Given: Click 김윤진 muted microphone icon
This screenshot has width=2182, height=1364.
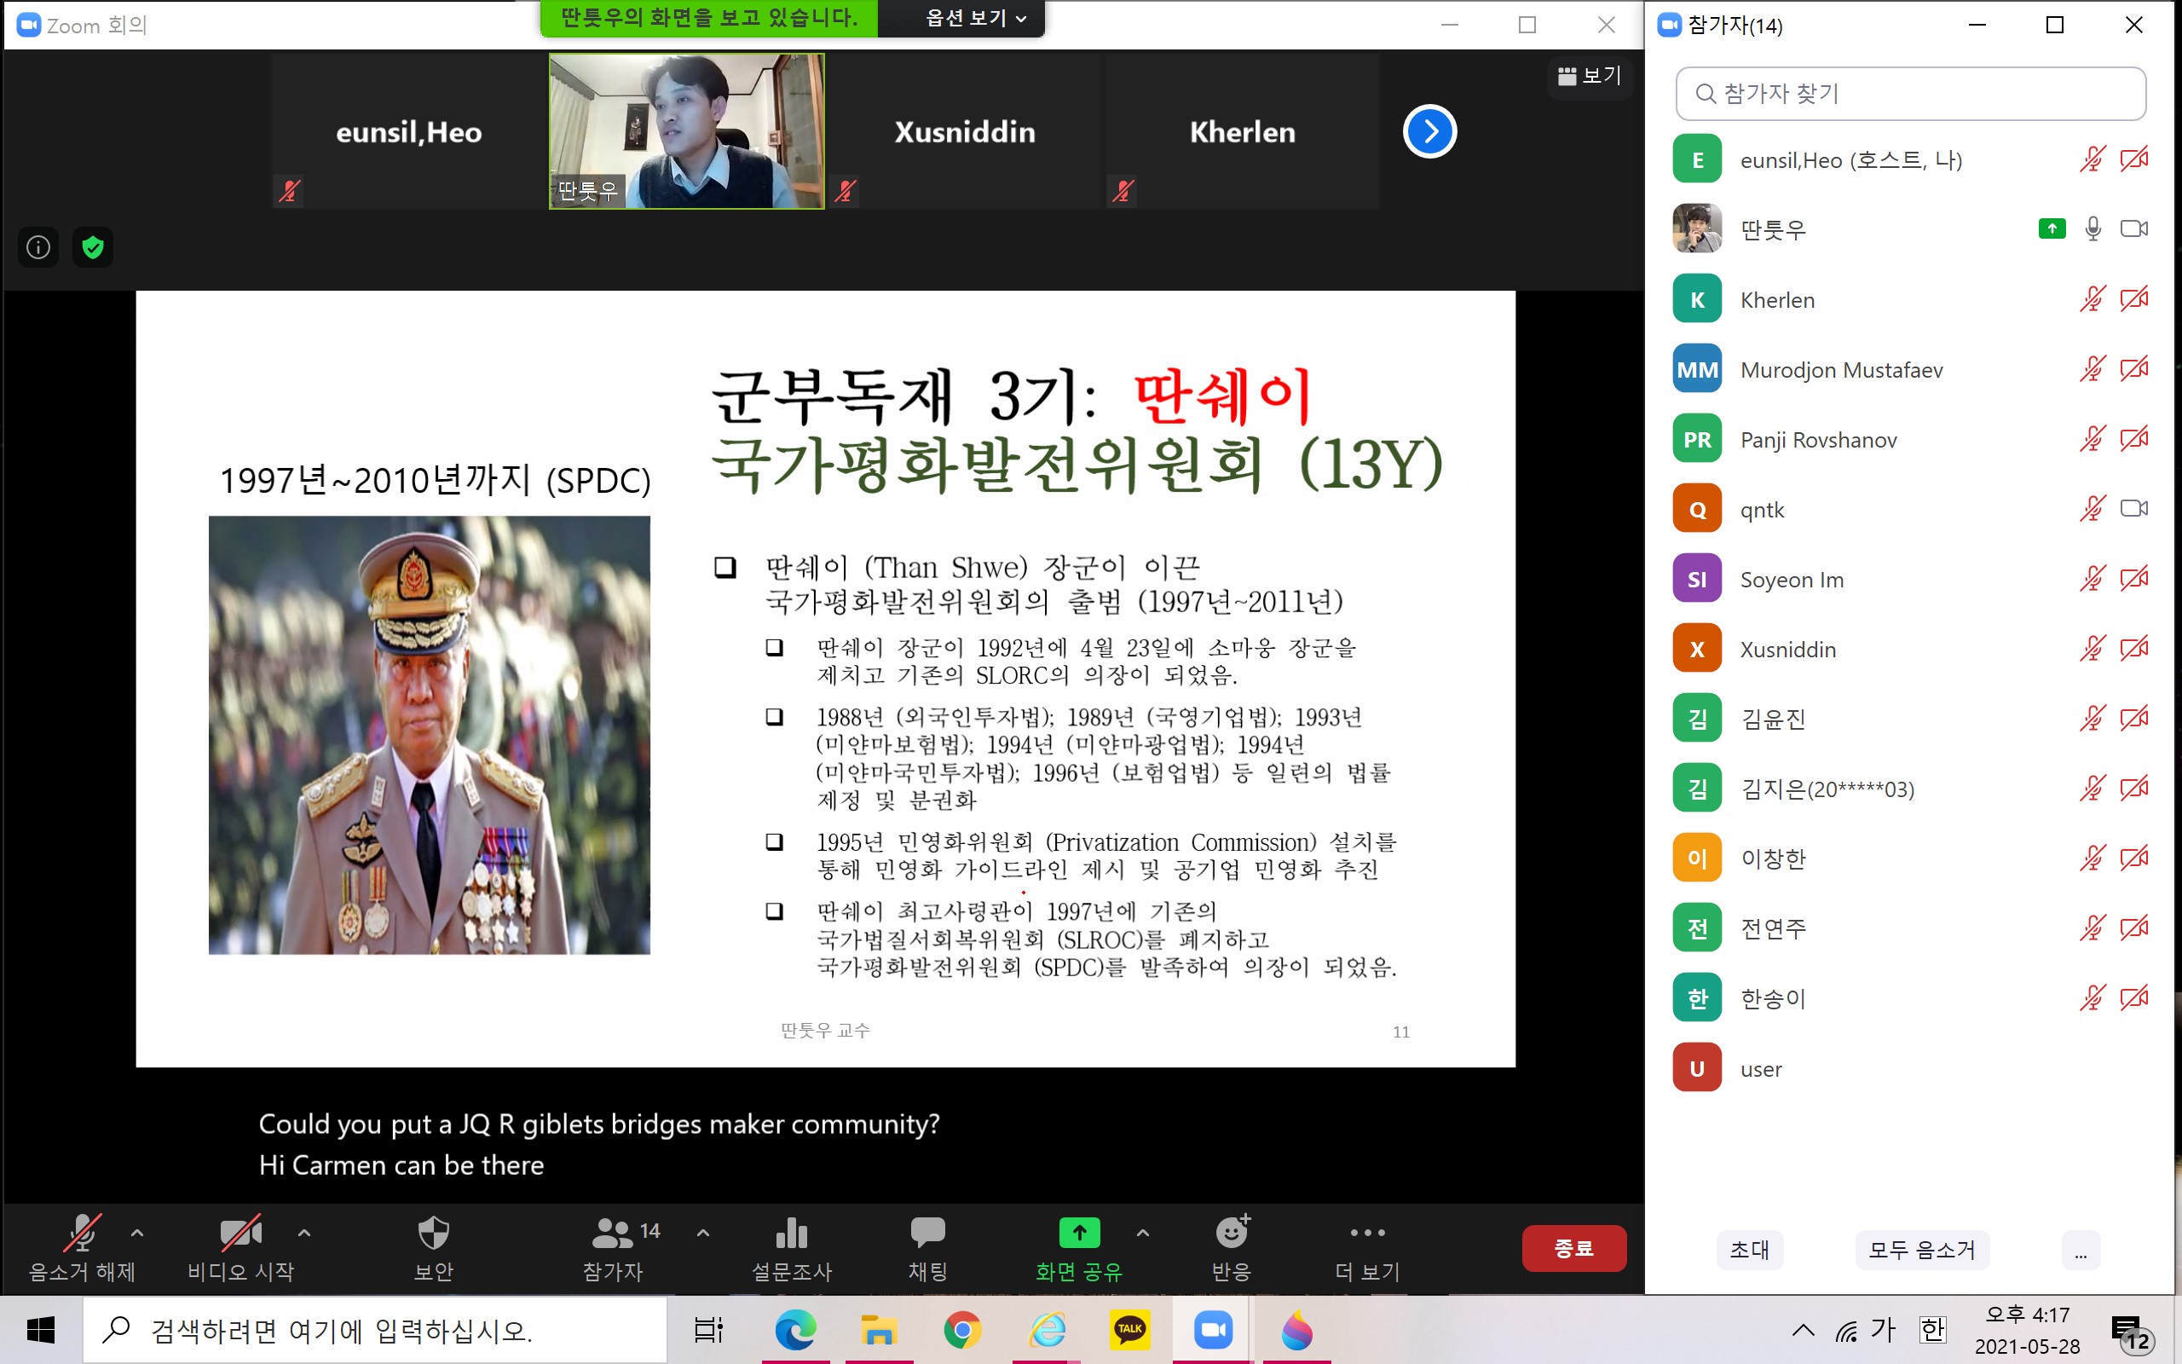Looking at the screenshot, I should pyautogui.click(x=2092, y=719).
